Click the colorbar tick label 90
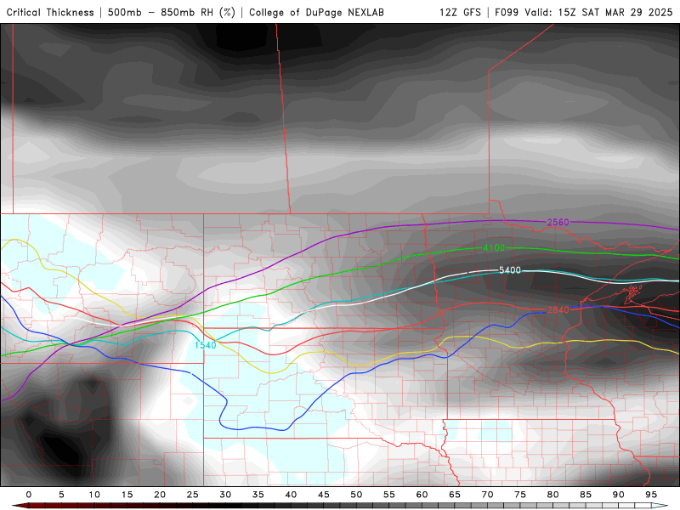Screen dimensions: 680x510 pos(619,495)
